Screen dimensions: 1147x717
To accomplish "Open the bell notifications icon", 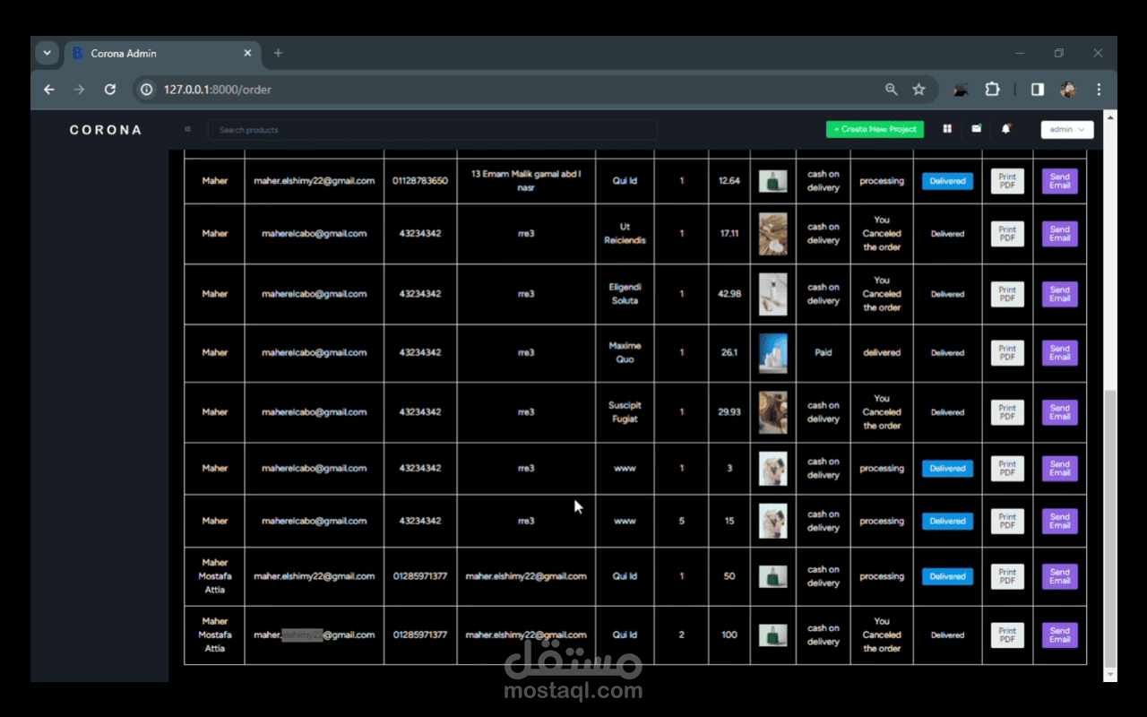I will (x=1006, y=129).
